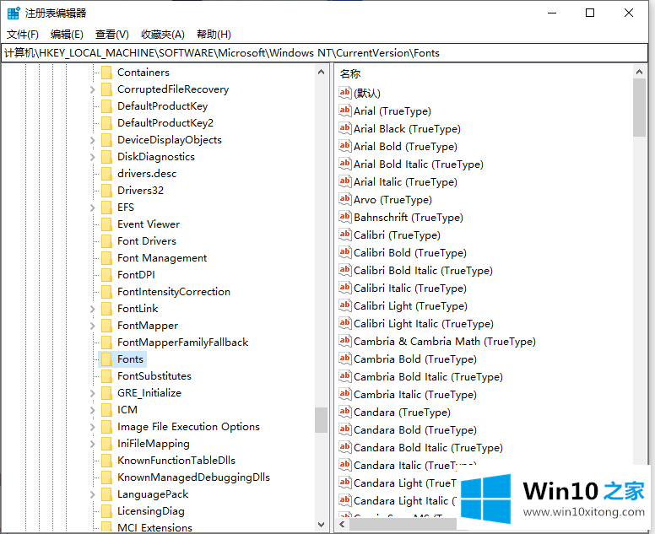The height and width of the screenshot is (534, 655).
Task: Open the 查看(V) menu
Action: (x=112, y=35)
